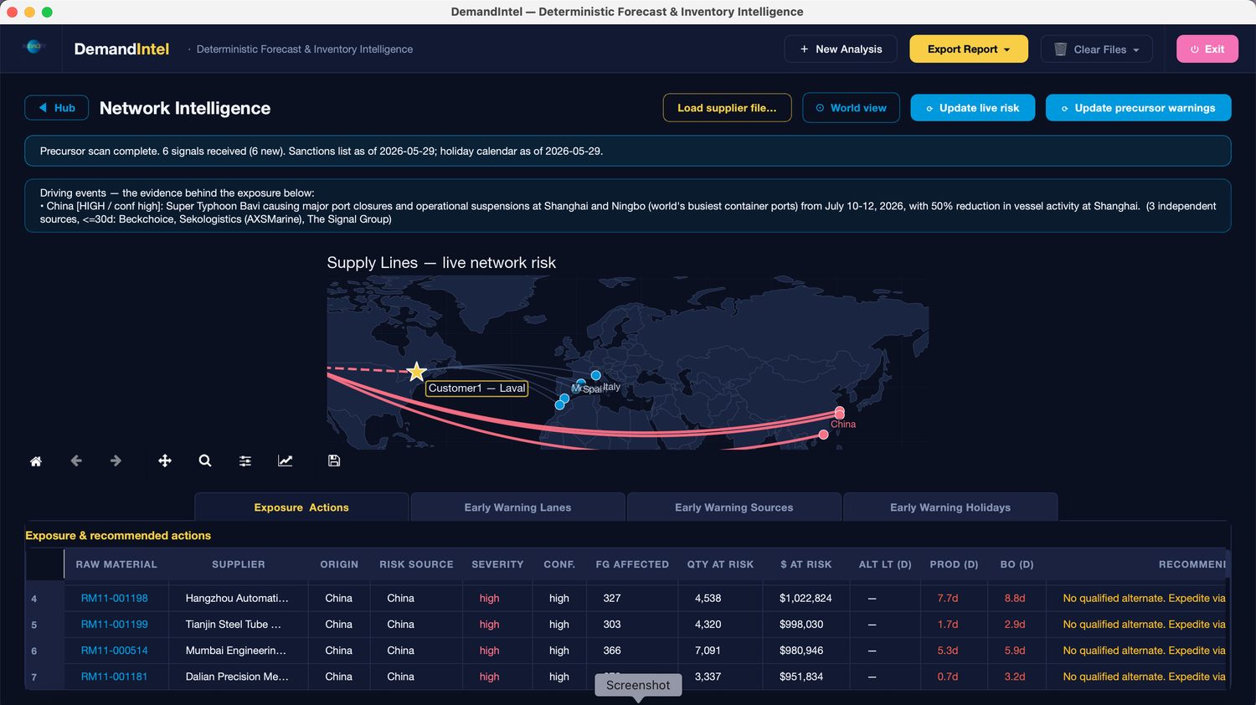Screen dimensions: 1256x705
Task: Select the Pan move tool icon
Action: click(x=165, y=461)
